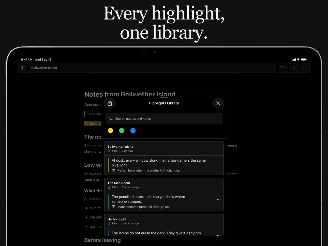Toggle the sidebar panel icon
This screenshot has height=246, width=328.
click(23, 68)
